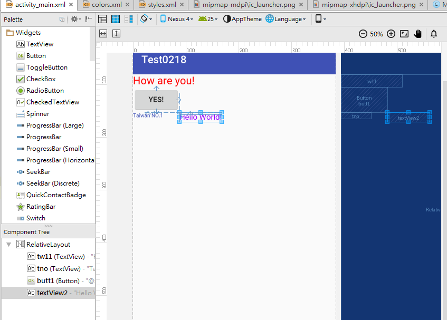
Task: Open the styles.xml tab
Action: pyautogui.click(x=162, y=5)
